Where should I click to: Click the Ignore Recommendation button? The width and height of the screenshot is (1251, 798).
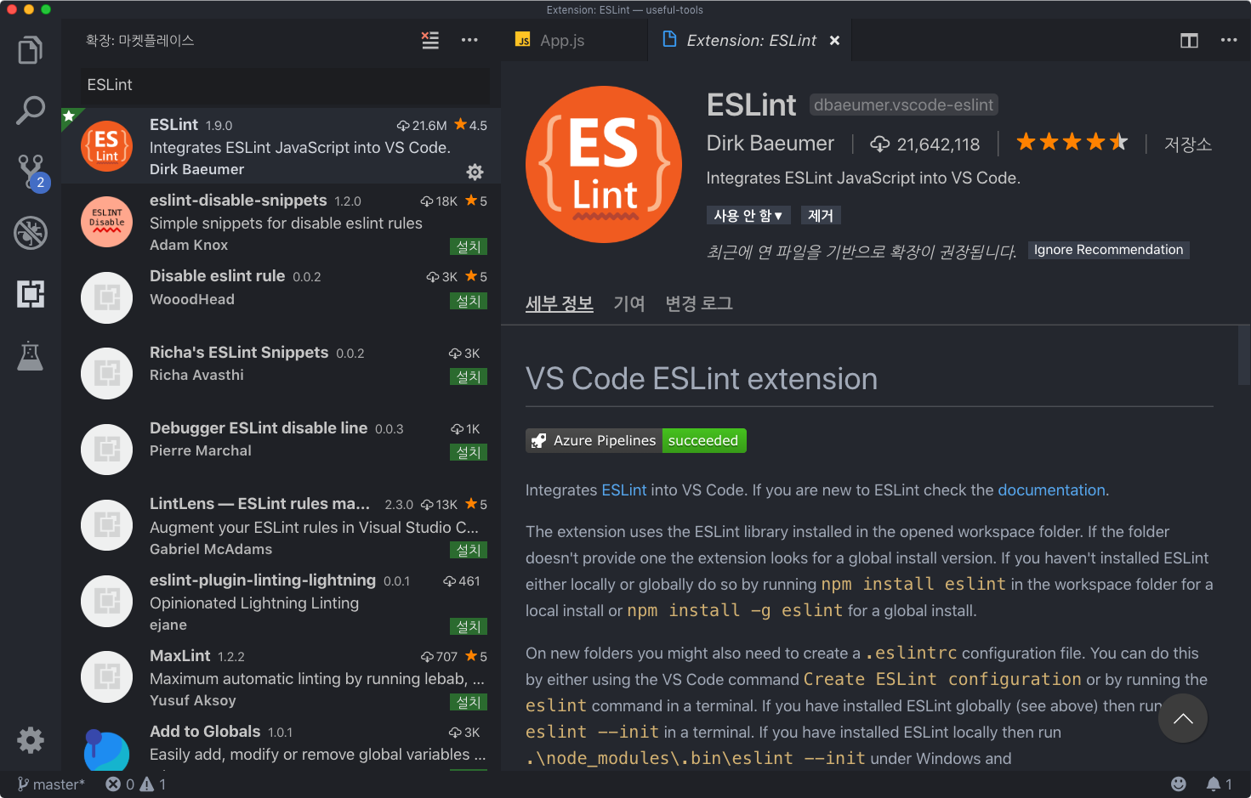click(x=1108, y=250)
